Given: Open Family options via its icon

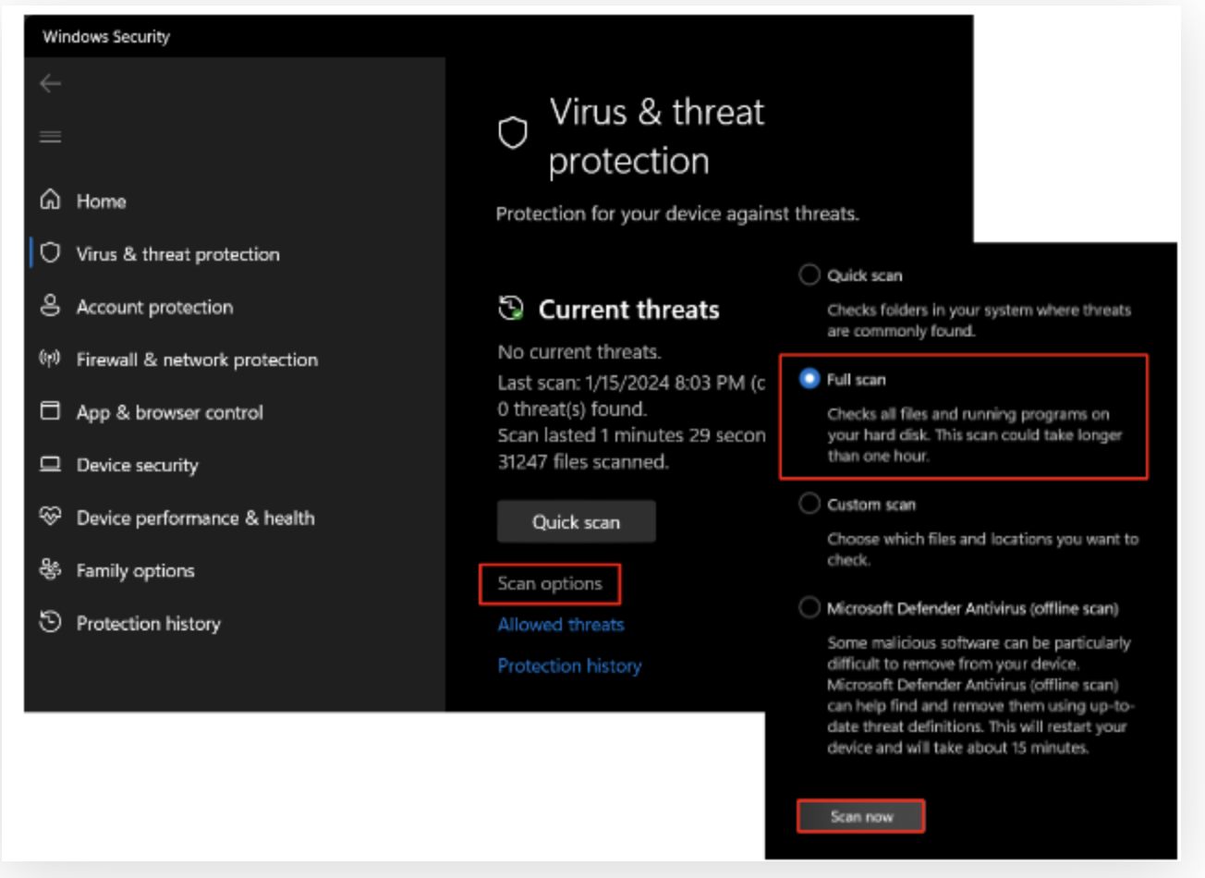Looking at the screenshot, I should (50, 570).
